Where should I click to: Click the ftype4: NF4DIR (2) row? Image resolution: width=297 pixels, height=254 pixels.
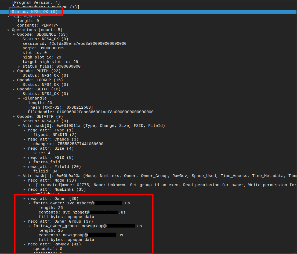(x=55, y=135)
